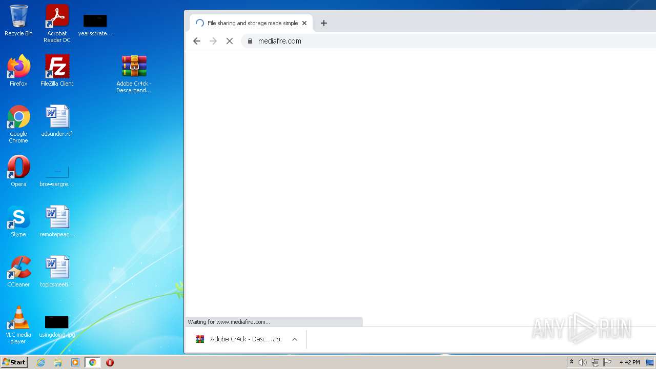
Task: Click the 4:42 PM clock
Action: point(629,362)
